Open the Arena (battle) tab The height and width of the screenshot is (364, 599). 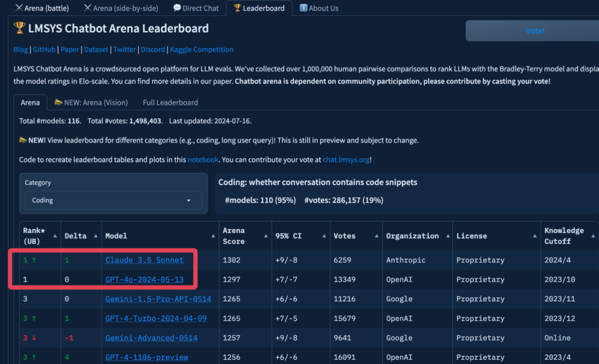[x=42, y=8]
